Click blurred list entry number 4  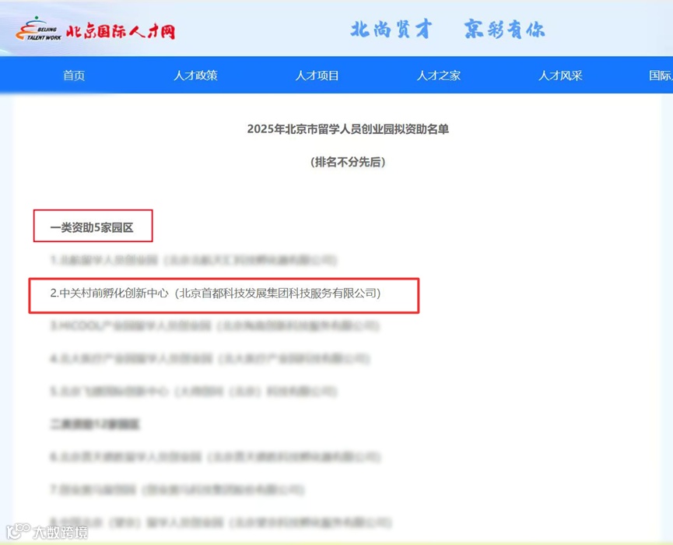pyautogui.click(x=209, y=359)
